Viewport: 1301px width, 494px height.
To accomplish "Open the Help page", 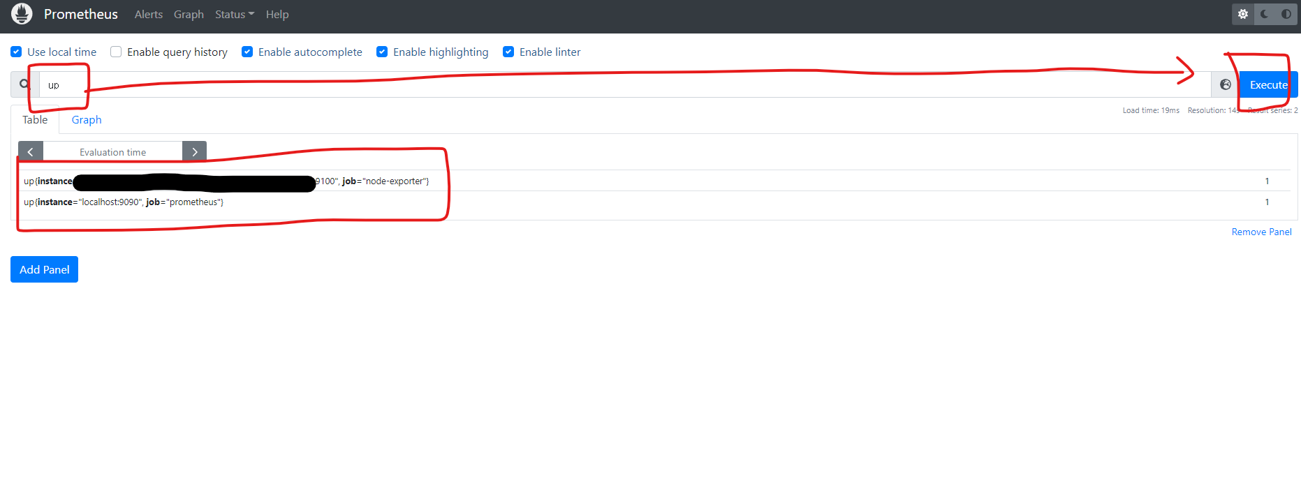I will pyautogui.click(x=277, y=14).
